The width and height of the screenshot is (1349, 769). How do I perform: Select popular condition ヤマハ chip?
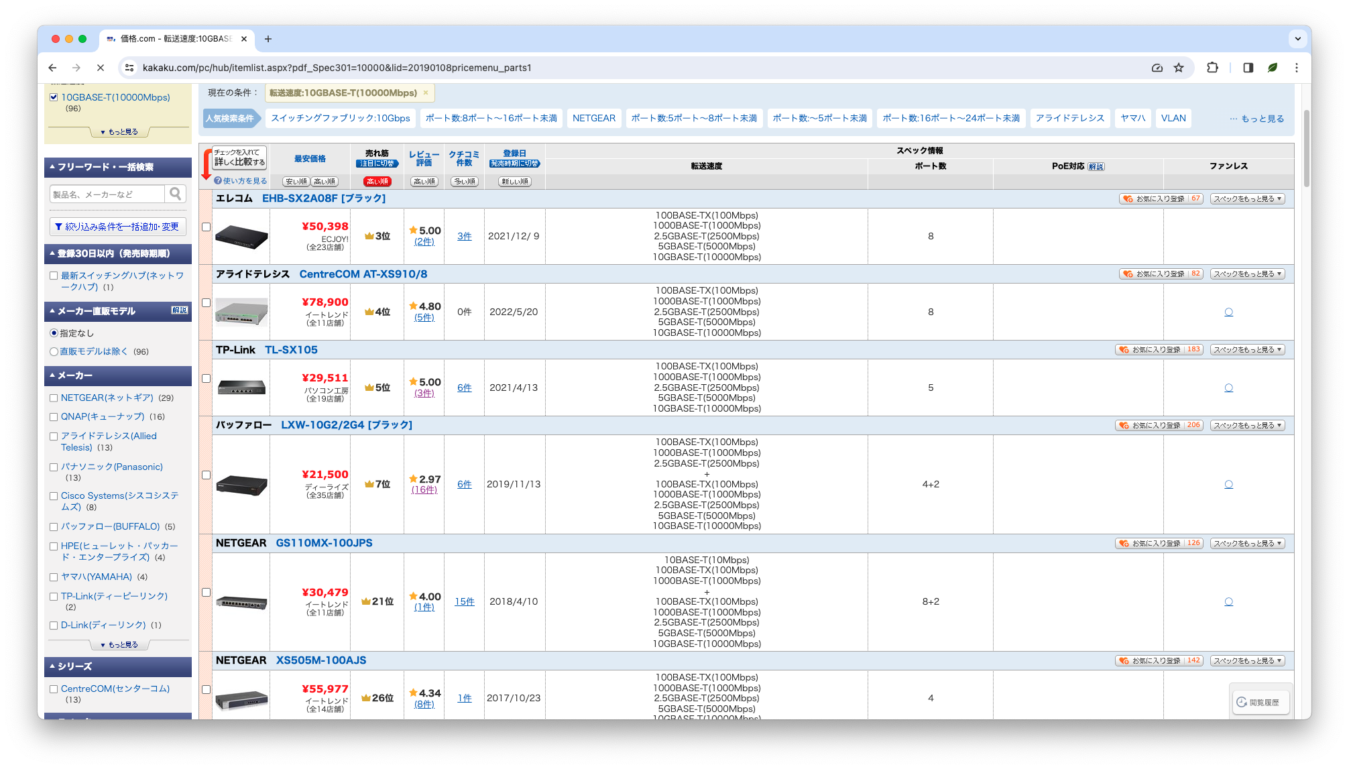[1133, 119]
